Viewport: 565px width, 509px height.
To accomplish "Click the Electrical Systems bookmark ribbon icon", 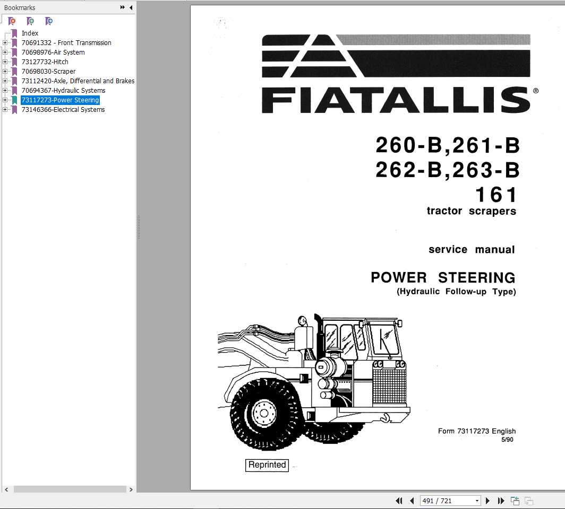I will [x=14, y=110].
